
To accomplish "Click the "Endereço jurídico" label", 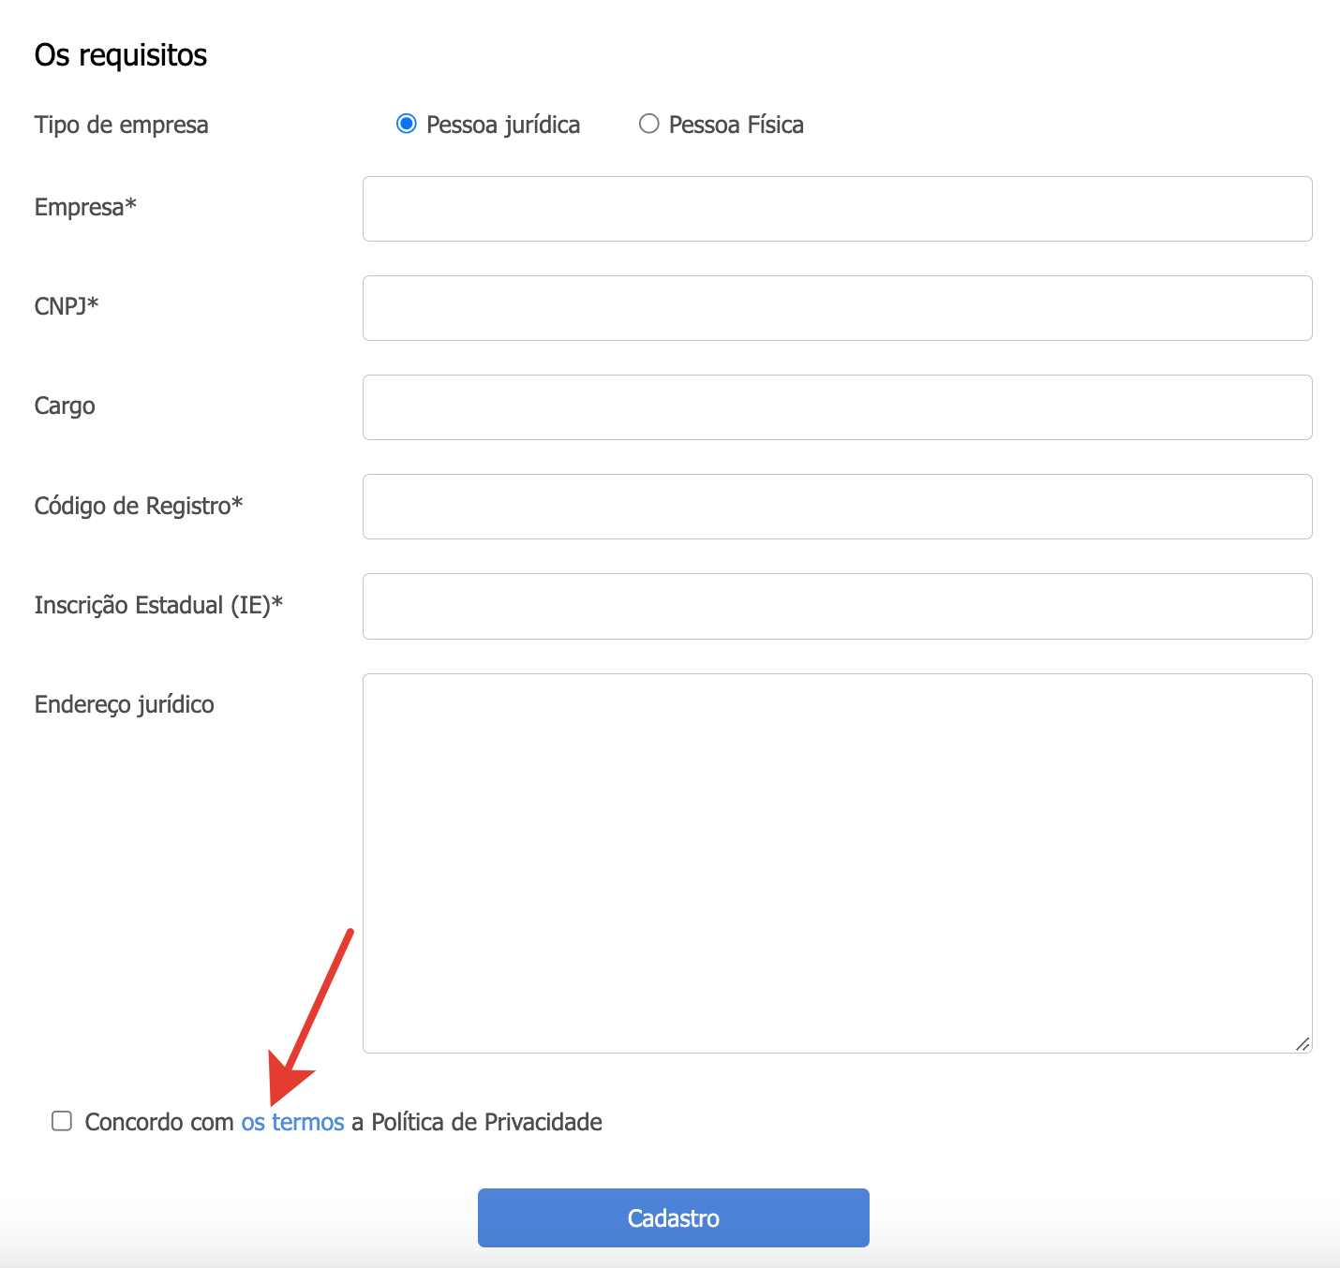I will (x=125, y=704).
